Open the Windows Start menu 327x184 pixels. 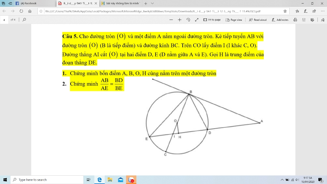(5, 180)
